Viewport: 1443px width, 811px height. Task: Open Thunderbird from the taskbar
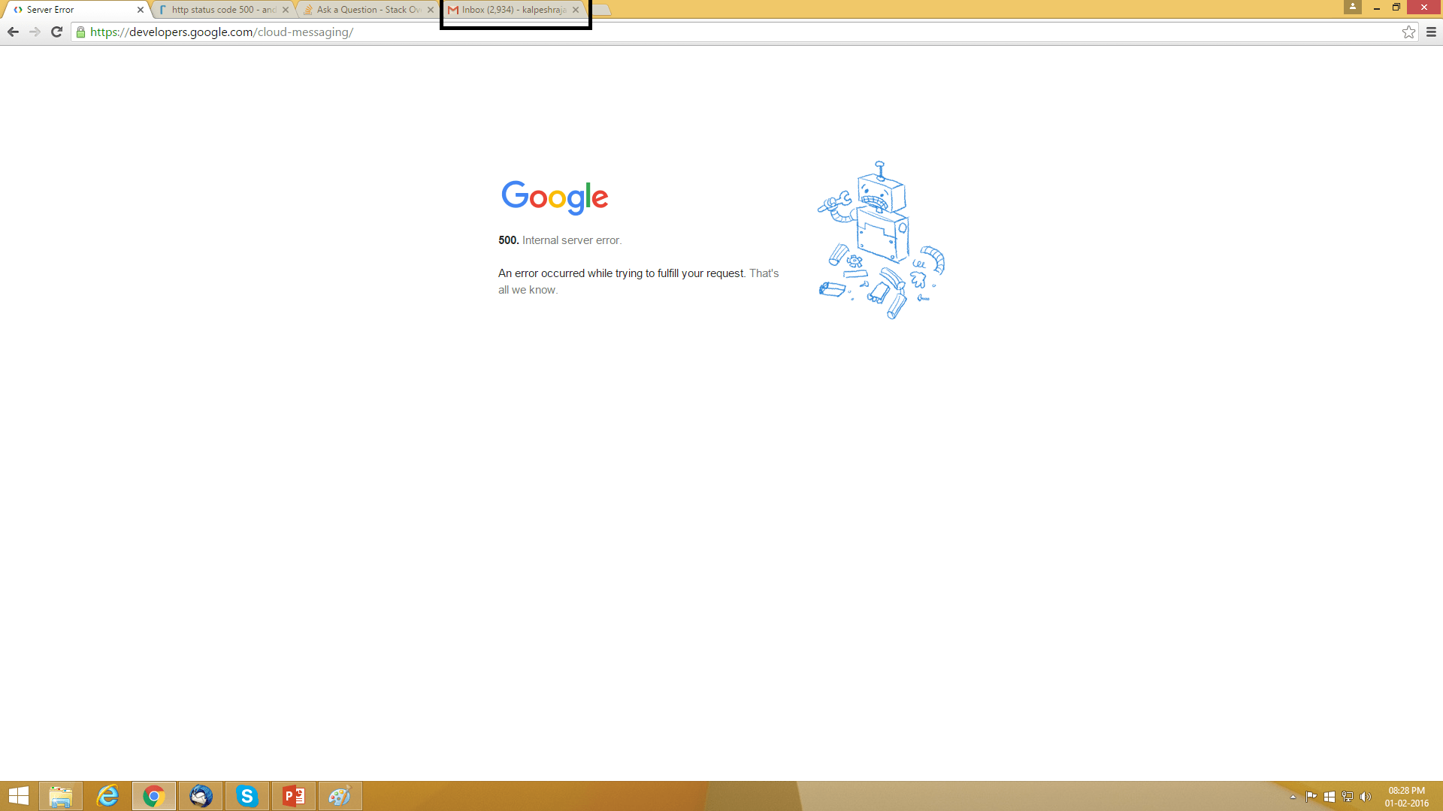tap(201, 796)
